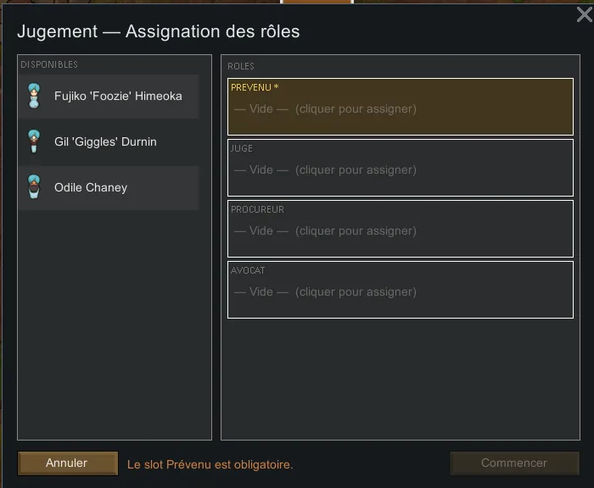This screenshot has height=488, width=594.
Task: Click the Disponibles section header
Action: [49, 65]
